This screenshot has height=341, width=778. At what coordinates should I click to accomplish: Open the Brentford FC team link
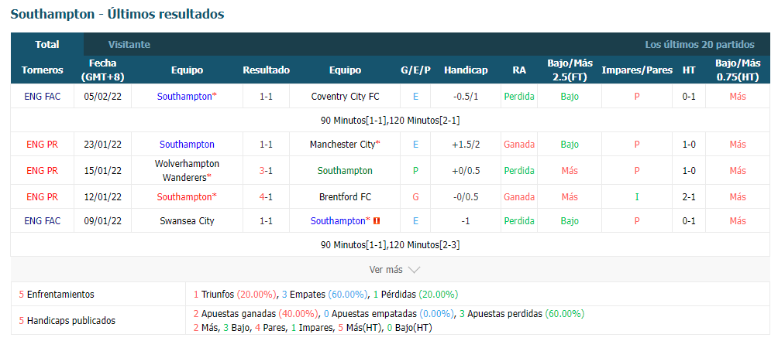[x=346, y=197]
